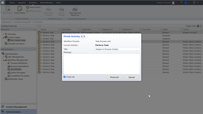Click Workflow Management breadcrumb link
Screen dimensions: 203x114
(x=23, y=22)
